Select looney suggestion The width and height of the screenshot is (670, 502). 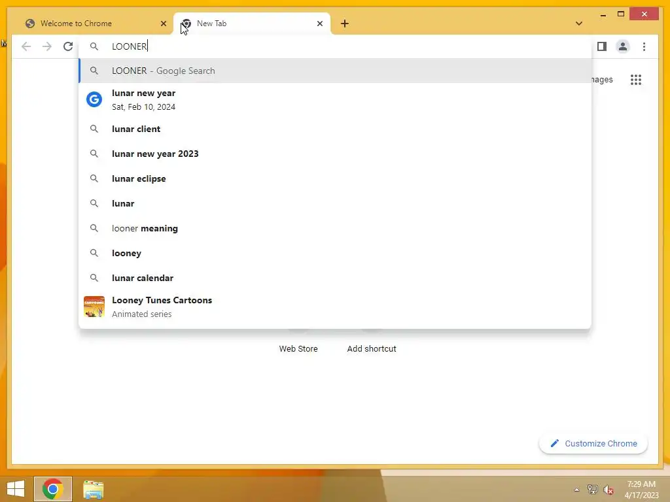[335, 253]
